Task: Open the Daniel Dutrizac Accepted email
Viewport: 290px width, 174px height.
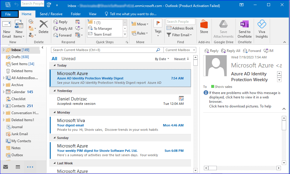Action: click(120, 101)
